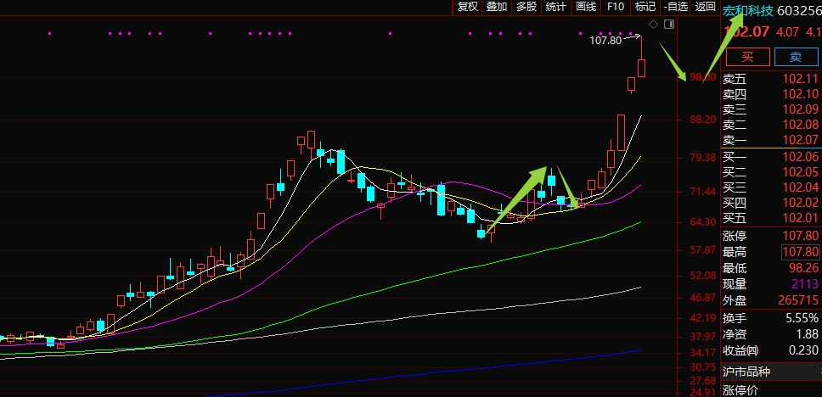Click the 涨停价 label at bottom
Image resolution: width=822 pixels, height=397 pixels.
740,390
